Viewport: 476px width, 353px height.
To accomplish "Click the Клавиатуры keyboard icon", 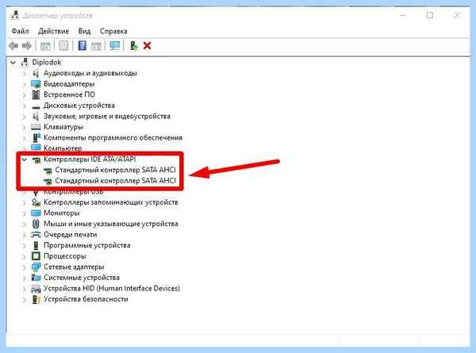I will point(36,127).
